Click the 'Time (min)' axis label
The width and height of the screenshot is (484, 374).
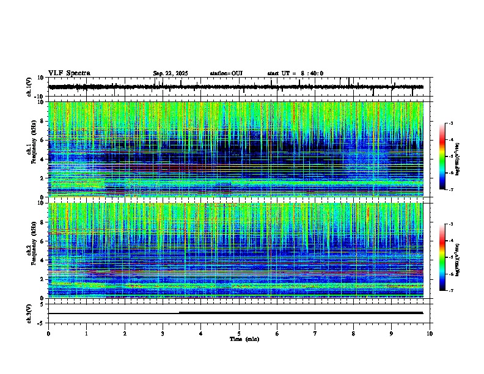coord(244,339)
